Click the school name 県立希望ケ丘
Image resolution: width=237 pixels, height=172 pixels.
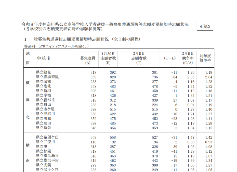[x=47, y=137]
